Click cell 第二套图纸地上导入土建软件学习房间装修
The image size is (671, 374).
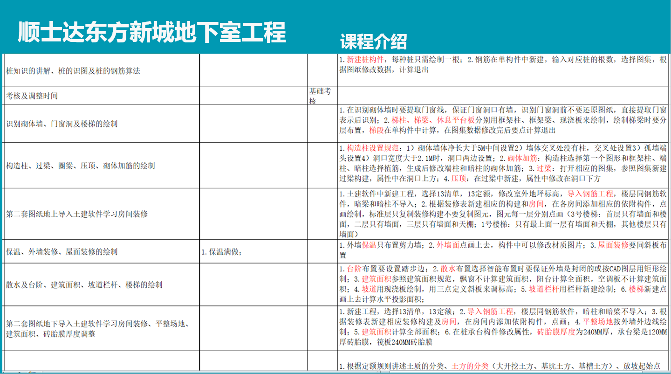(x=102, y=214)
